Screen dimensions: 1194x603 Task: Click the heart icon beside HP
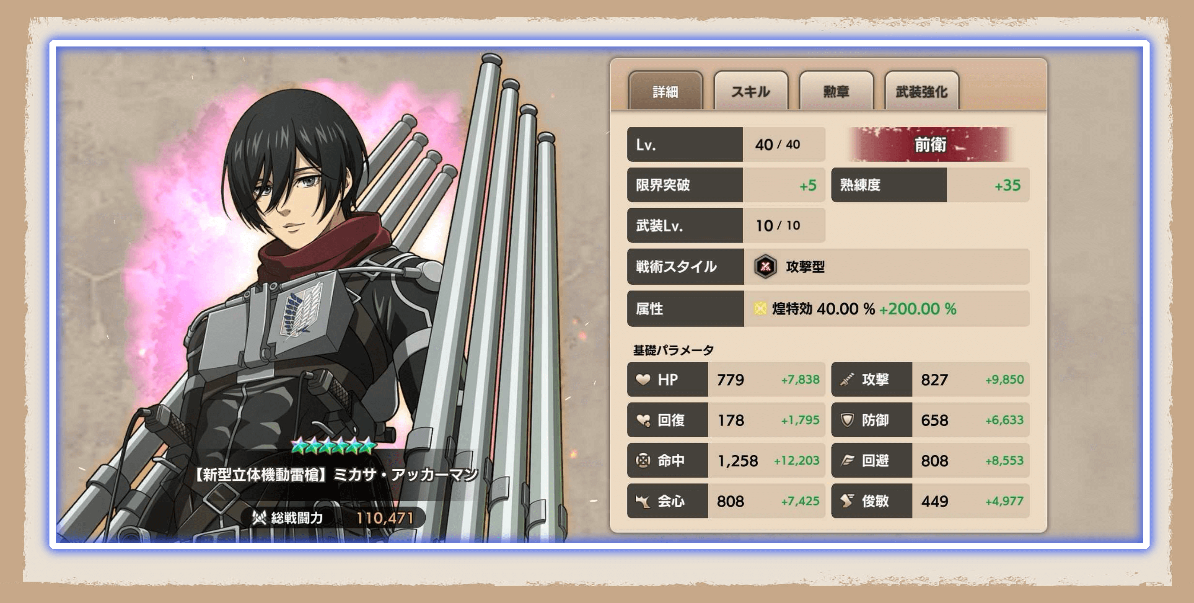[x=642, y=379]
